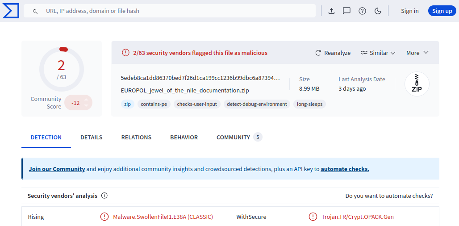The height and width of the screenshot is (226, 459).
Task: Focus the URL, IP, domain or hash search field
Action: tap(170, 11)
